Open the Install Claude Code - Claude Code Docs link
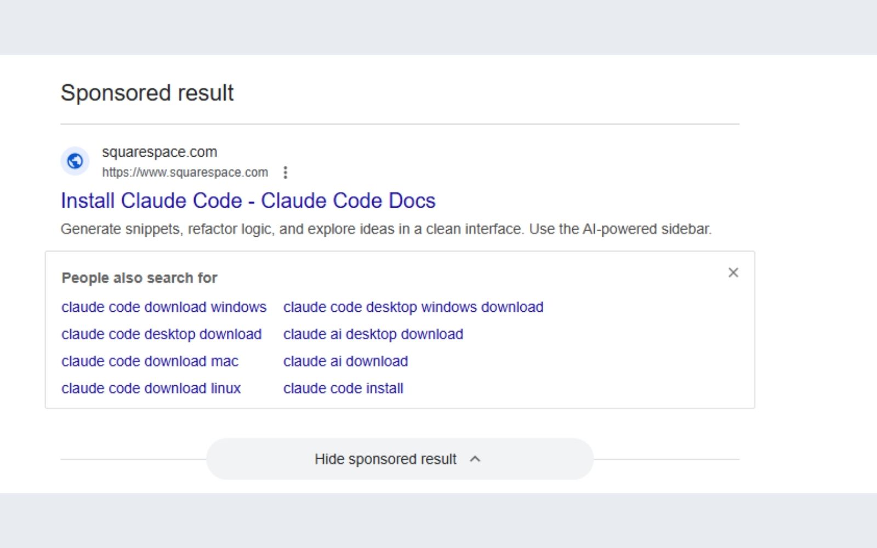The width and height of the screenshot is (877, 548). 248,201
